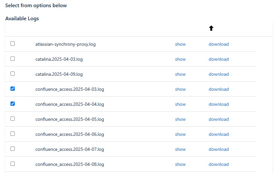Download the catalina.2025-04-09.log file
Image resolution: width=276 pixels, height=174 pixels.
(x=218, y=74)
